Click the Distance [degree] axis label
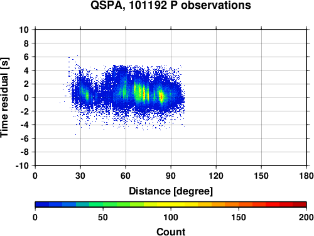Screen dimensions: 314x236 click(171, 191)
